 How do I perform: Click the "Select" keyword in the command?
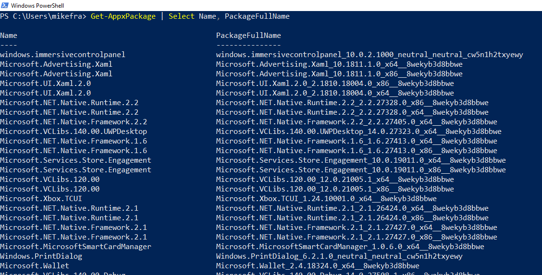182,16
